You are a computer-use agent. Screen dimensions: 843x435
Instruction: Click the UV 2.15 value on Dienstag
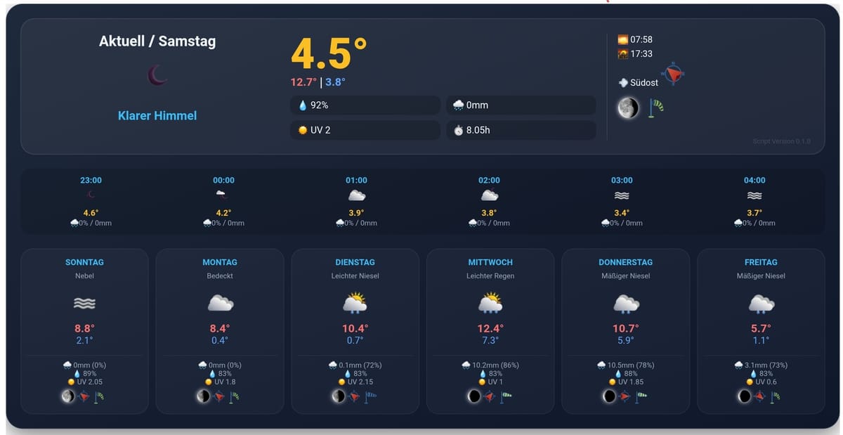(x=361, y=382)
